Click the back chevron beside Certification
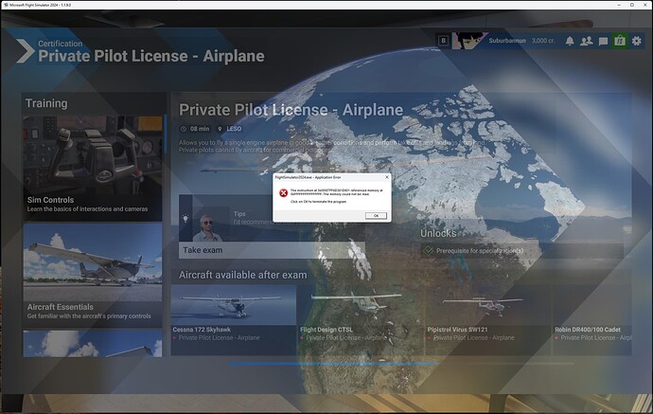Screen dimensions: 653x414 click(26, 51)
